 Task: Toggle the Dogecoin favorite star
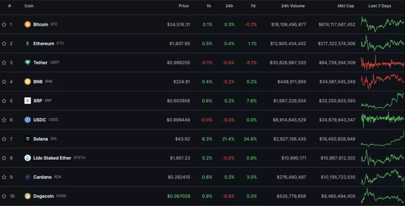pos(4,196)
